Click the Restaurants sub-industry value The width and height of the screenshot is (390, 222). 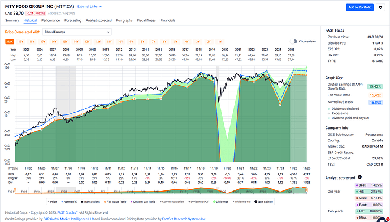[x=374, y=135]
